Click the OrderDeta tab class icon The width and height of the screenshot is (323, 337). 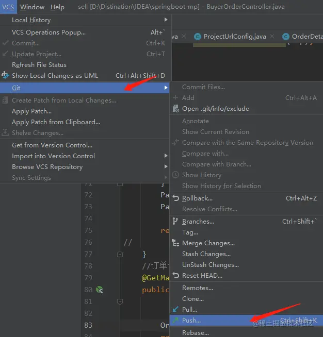click(x=286, y=37)
